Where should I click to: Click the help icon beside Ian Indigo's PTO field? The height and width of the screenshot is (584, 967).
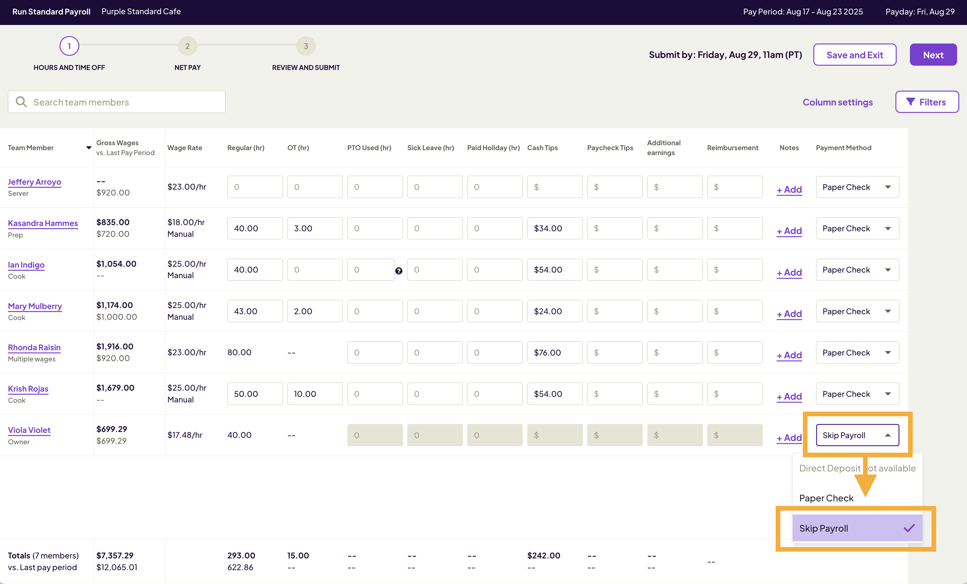pos(399,271)
